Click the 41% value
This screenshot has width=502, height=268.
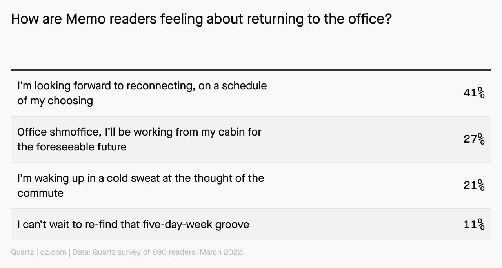tap(474, 93)
